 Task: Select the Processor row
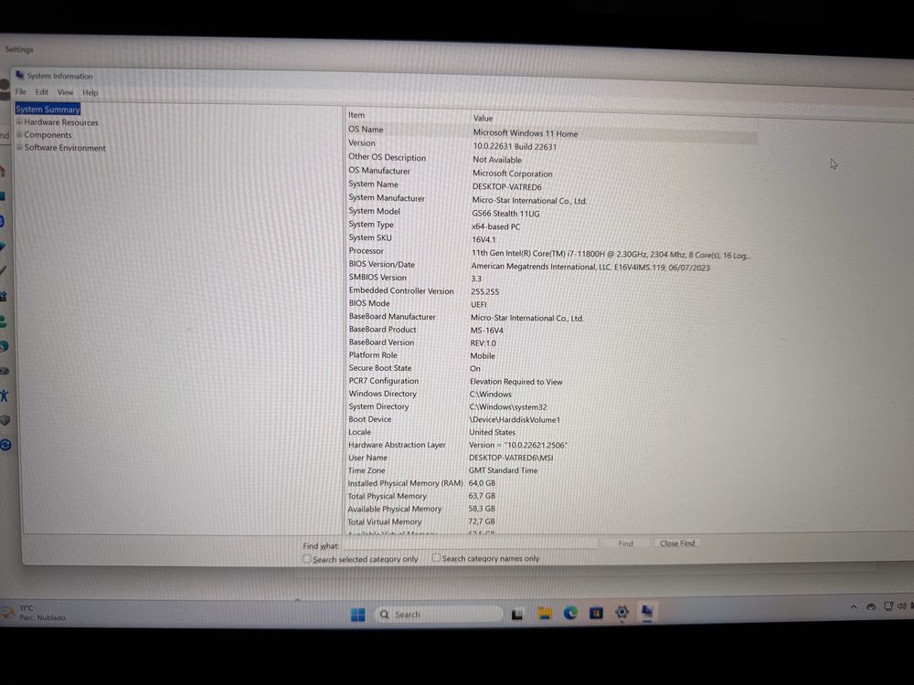(x=551, y=252)
